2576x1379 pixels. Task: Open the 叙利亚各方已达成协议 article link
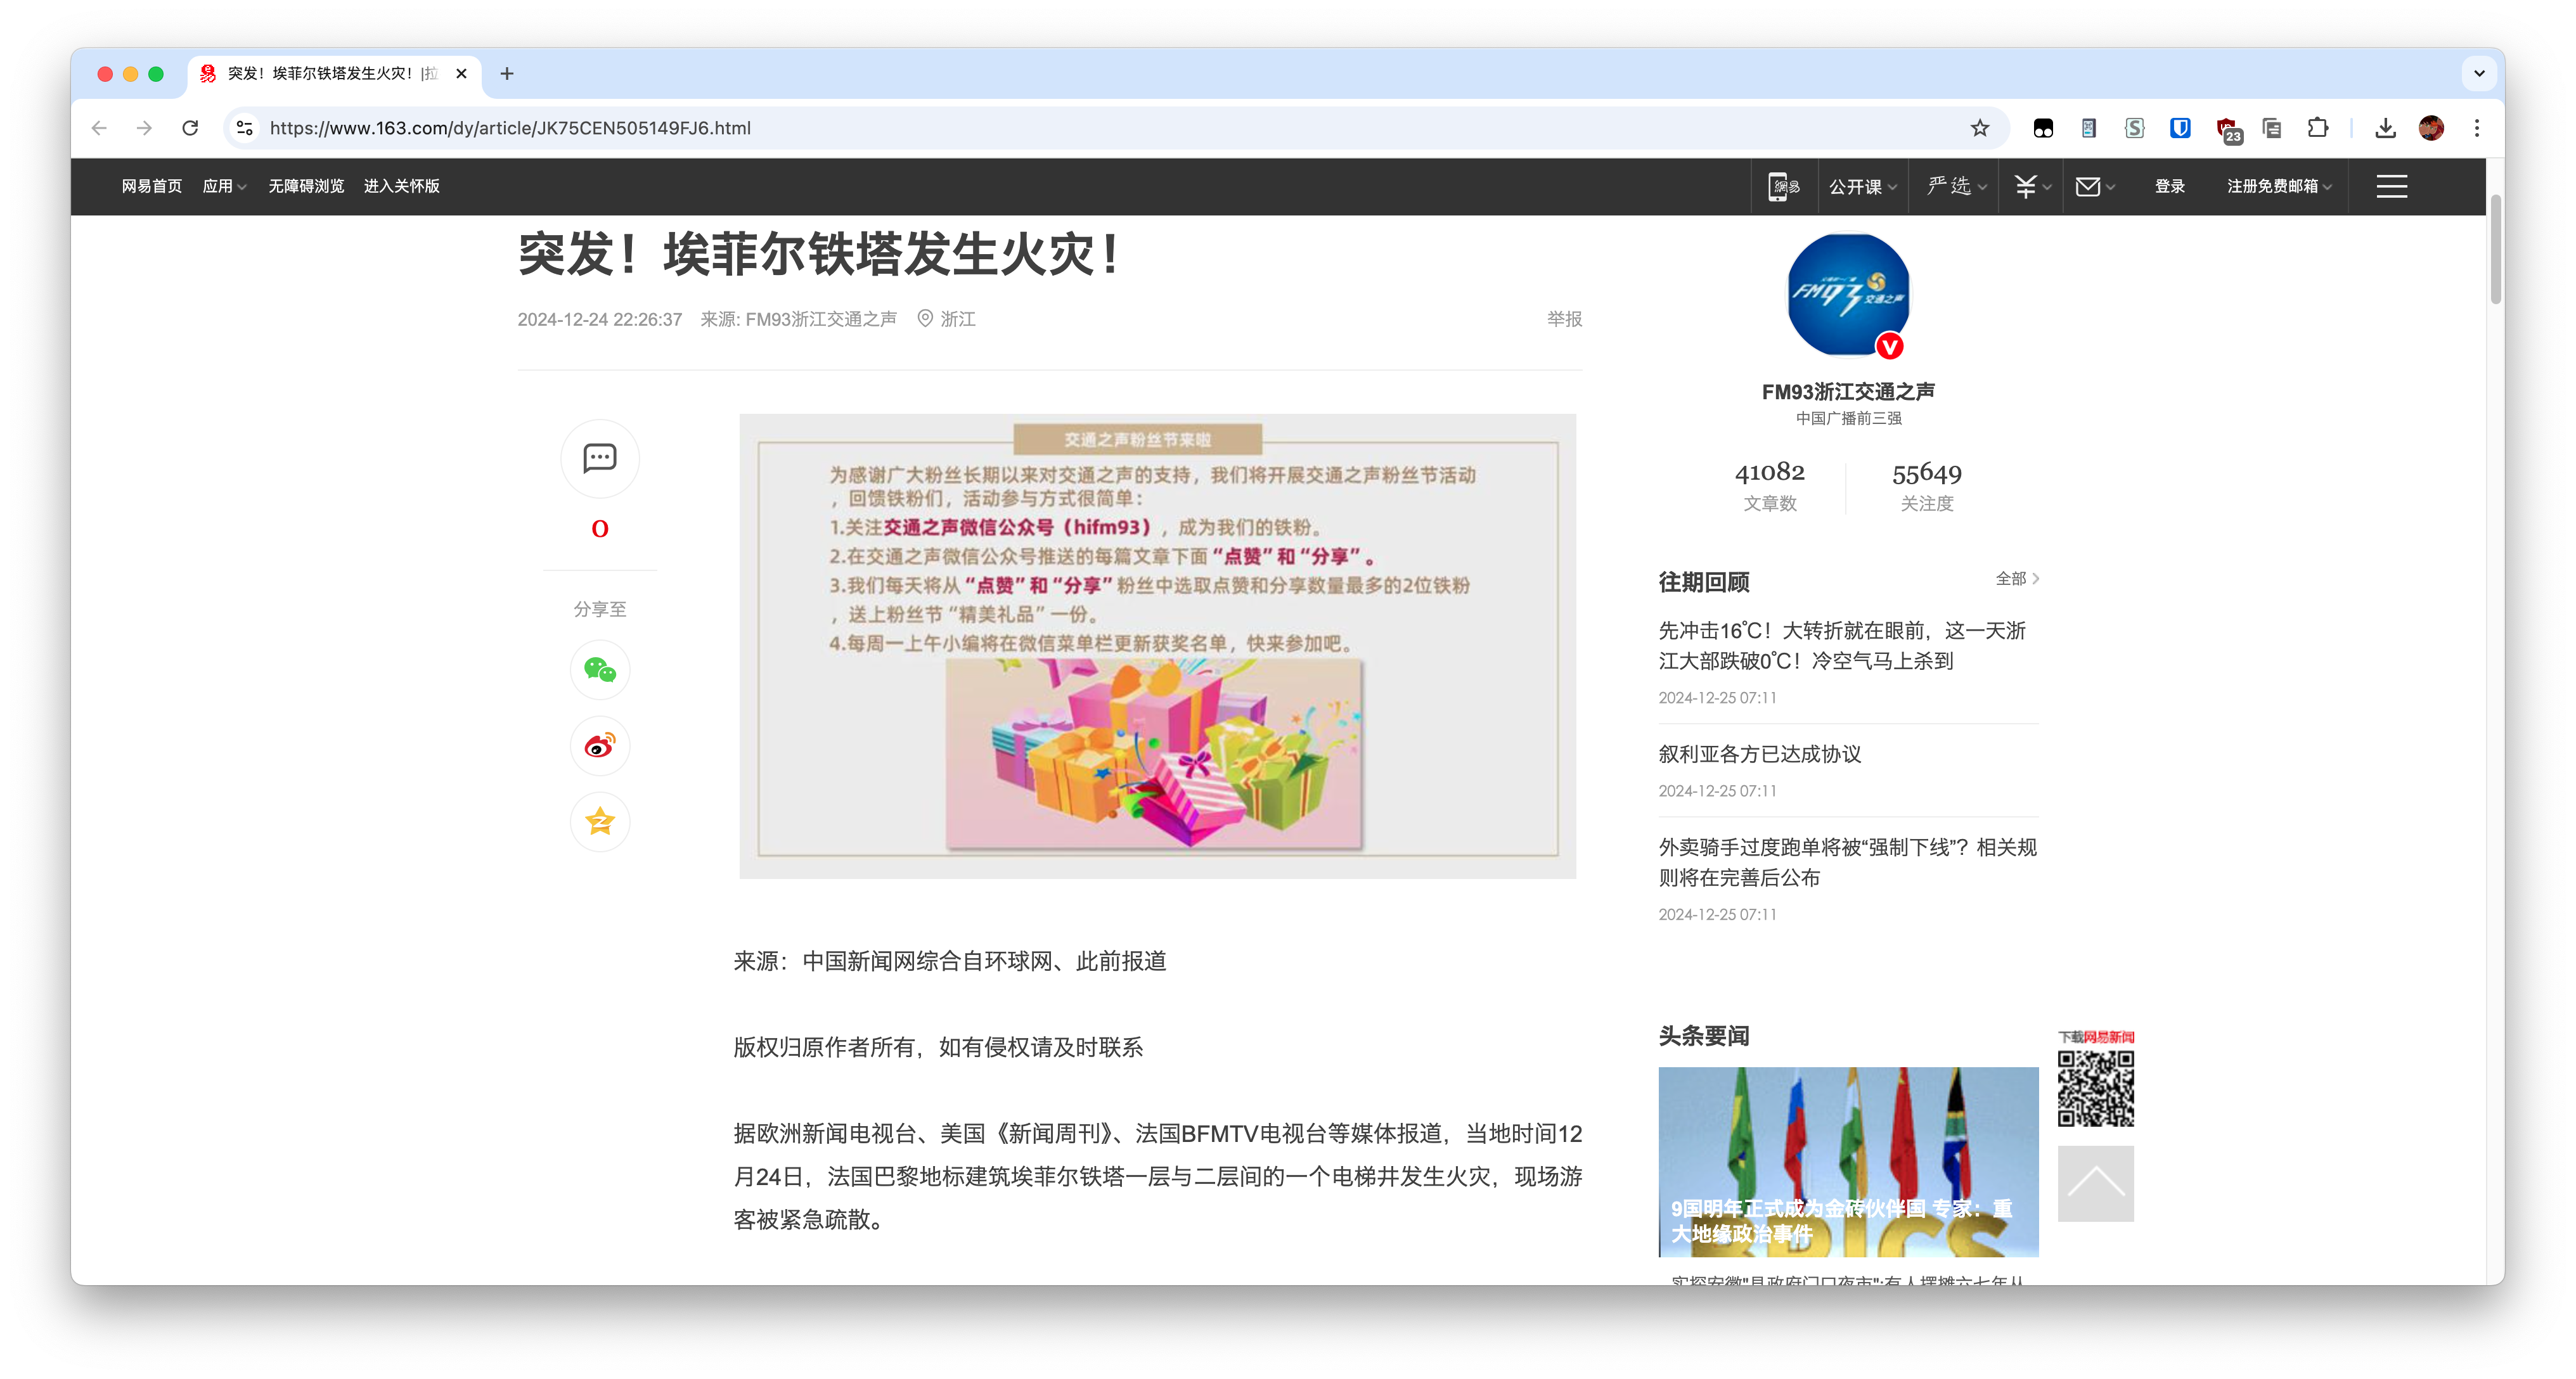pyautogui.click(x=1759, y=755)
